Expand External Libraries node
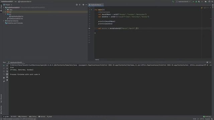This screenshot has width=214, height=120. pyautogui.click(x=4, y=21)
